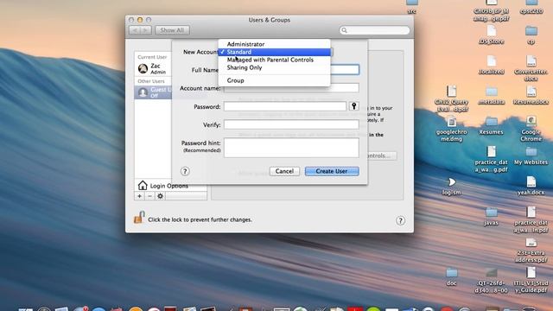Image resolution: width=553 pixels, height=311 pixels.
Task: Click the Login Options house icon
Action: pos(143,185)
